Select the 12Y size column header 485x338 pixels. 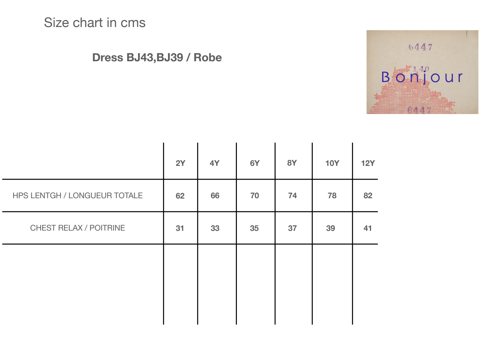click(368, 163)
